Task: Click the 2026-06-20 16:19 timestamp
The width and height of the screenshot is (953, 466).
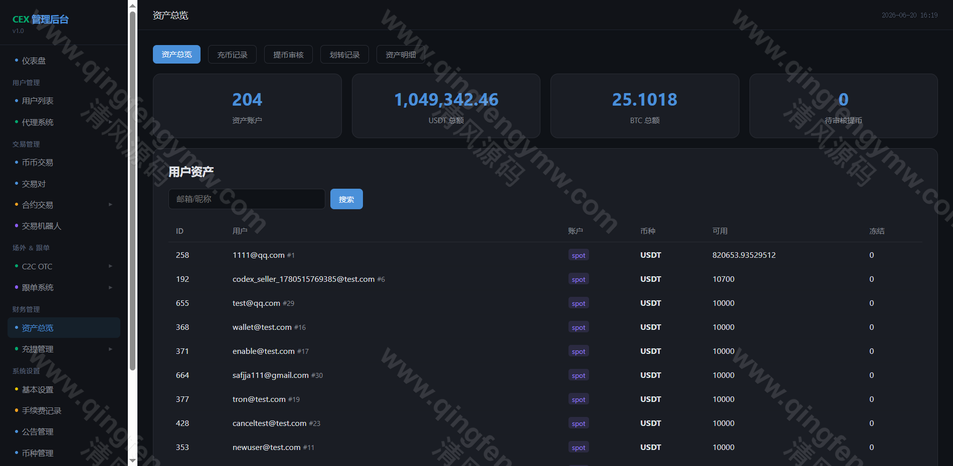Action: [x=909, y=16]
